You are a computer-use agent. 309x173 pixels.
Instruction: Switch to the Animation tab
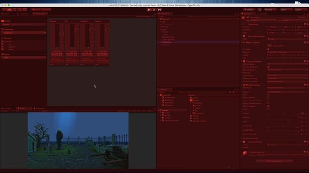(40, 109)
